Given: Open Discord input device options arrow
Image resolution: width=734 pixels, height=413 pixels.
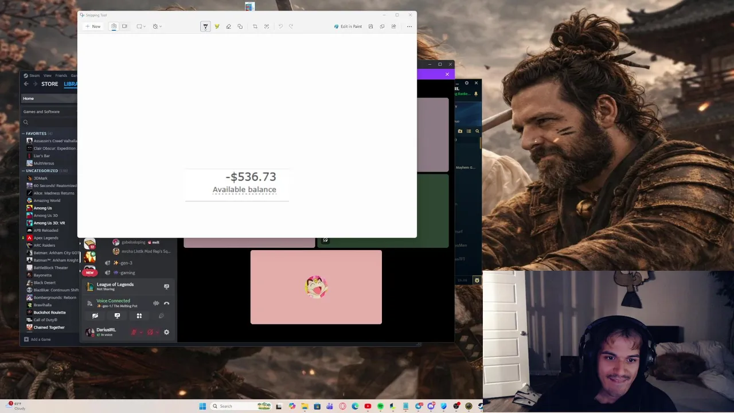Looking at the screenshot, I should [141, 332].
